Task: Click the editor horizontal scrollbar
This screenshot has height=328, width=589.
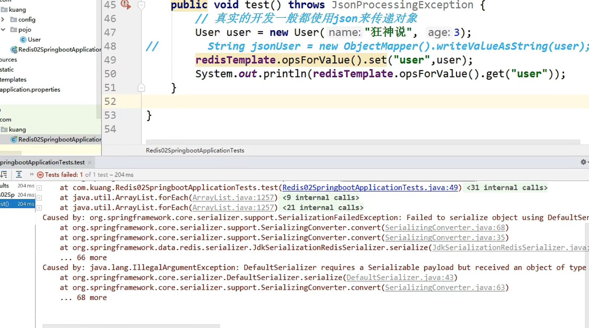Action: 363,142
